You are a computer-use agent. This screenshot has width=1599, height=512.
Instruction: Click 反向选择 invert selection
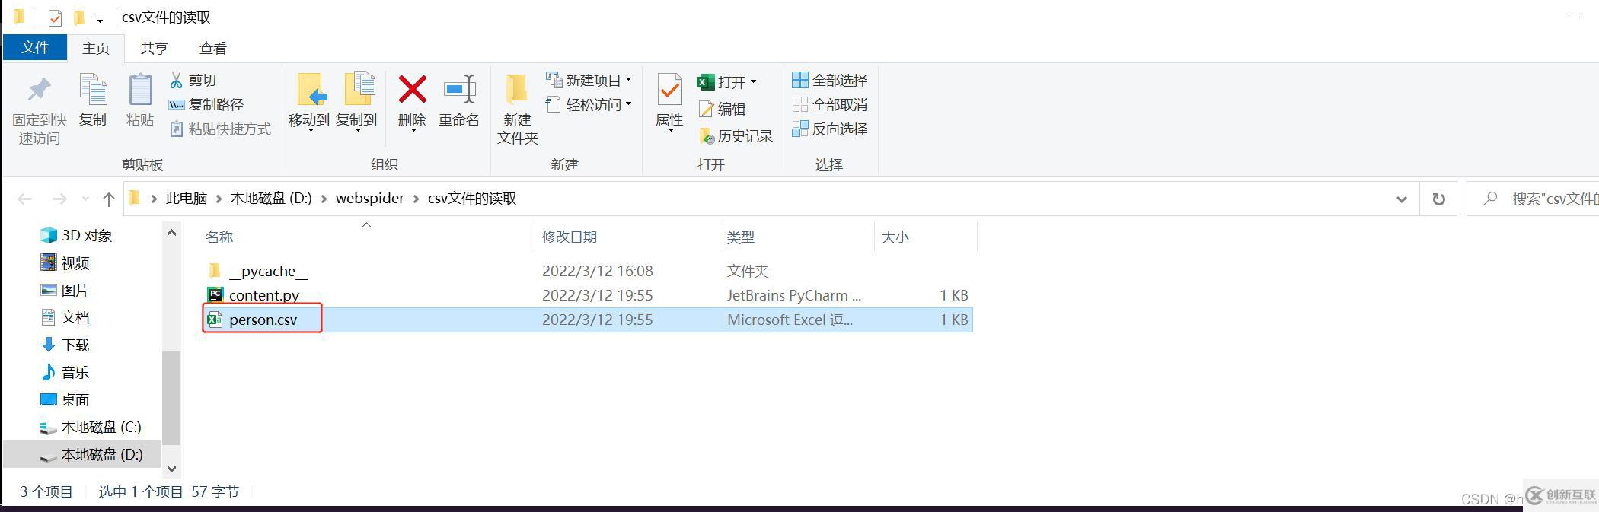coord(830,129)
